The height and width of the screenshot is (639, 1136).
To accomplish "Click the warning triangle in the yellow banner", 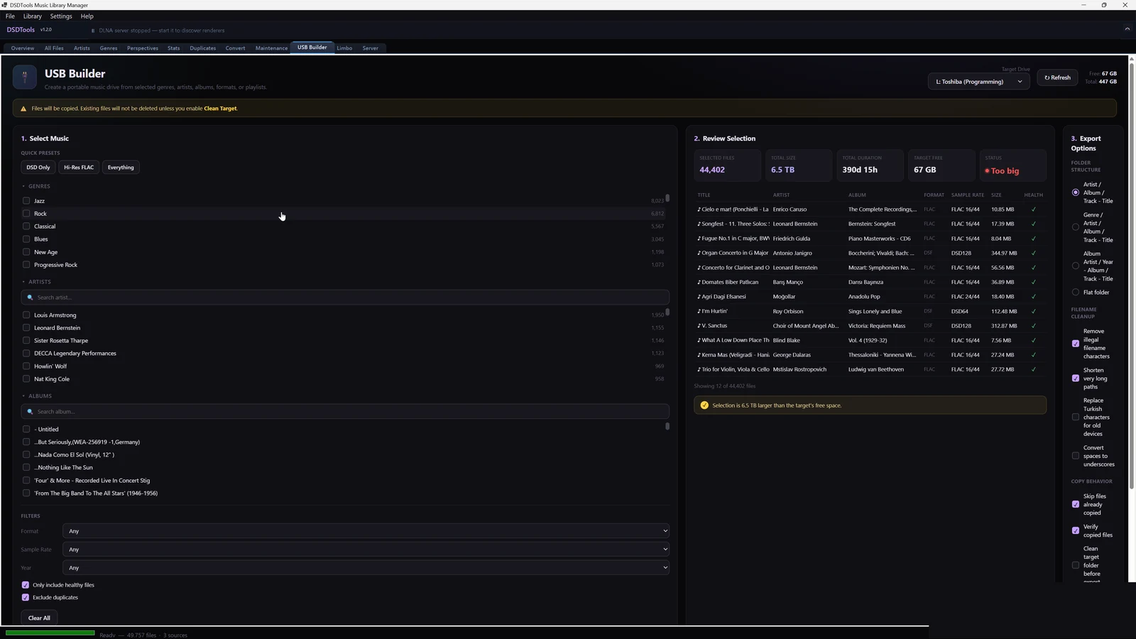I will pyautogui.click(x=23, y=109).
